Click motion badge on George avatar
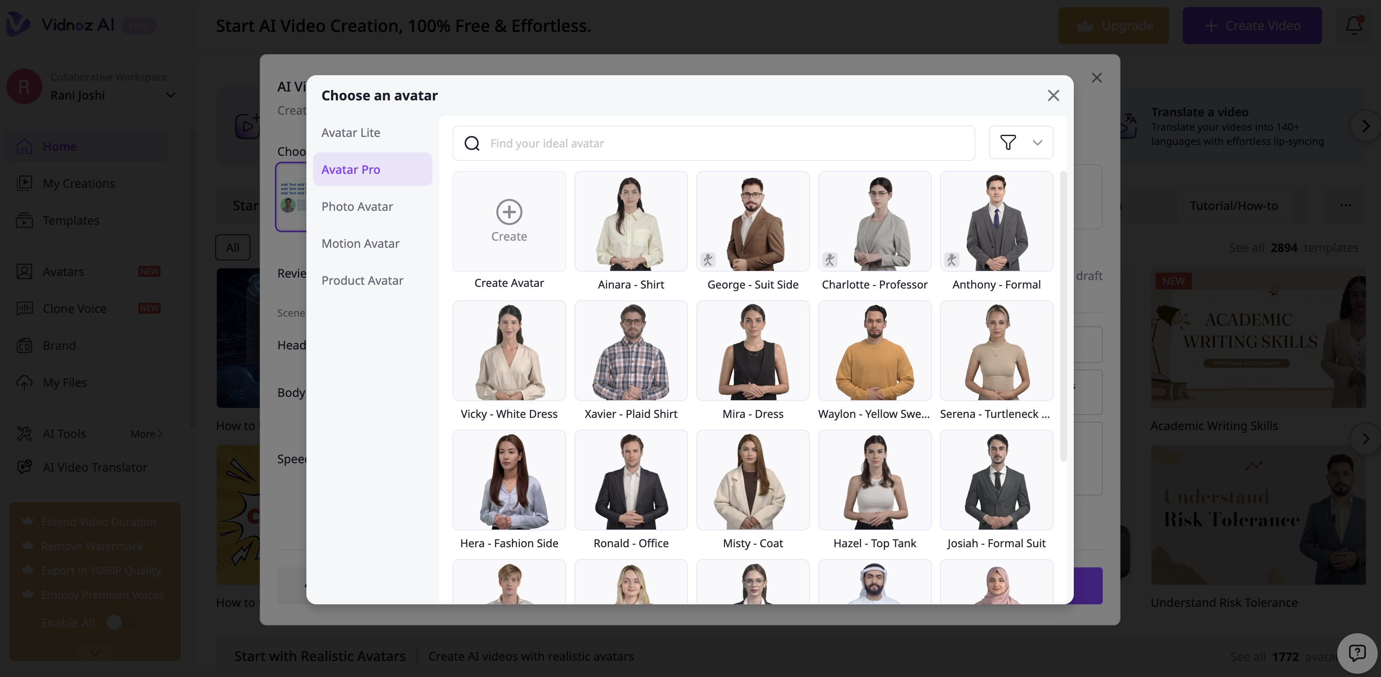The image size is (1381, 677). [708, 260]
